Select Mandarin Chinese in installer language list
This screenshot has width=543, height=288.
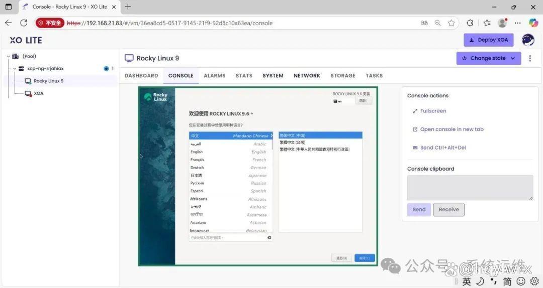231,135
